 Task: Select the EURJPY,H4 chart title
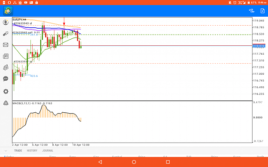click(19, 20)
